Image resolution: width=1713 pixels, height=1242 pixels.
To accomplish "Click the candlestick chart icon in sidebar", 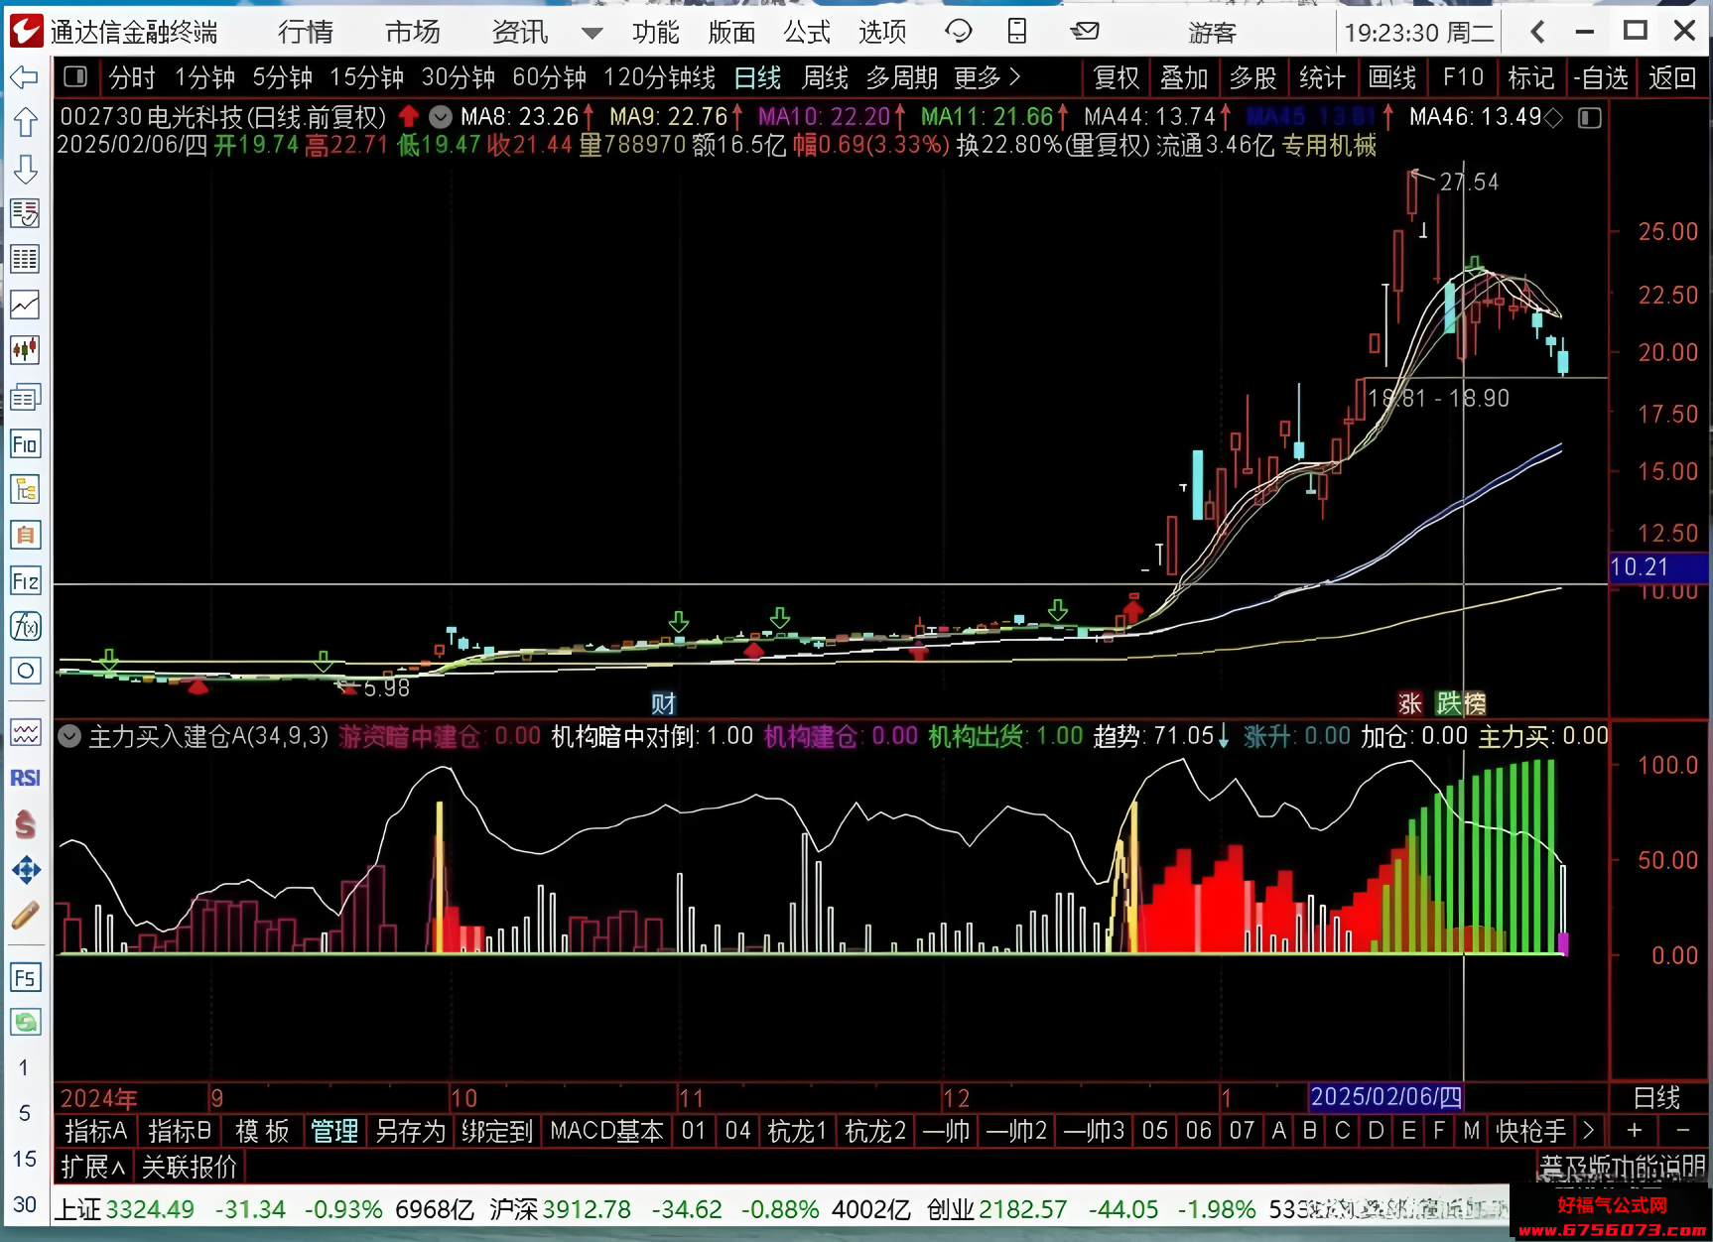I will tap(25, 350).
